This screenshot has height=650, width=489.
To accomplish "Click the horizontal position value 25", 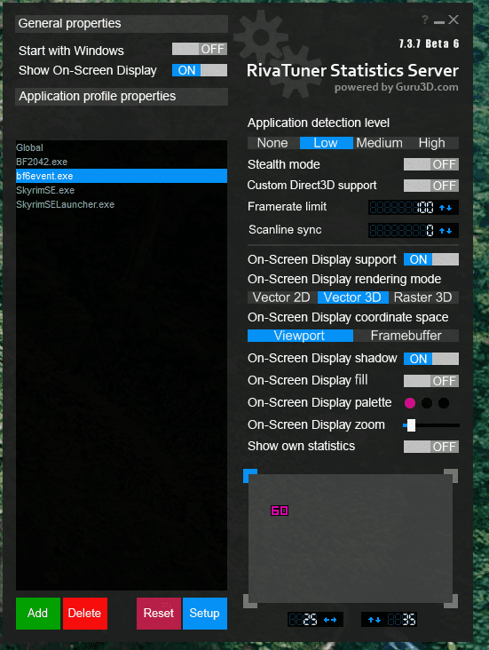I will pyautogui.click(x=304, y=620).
